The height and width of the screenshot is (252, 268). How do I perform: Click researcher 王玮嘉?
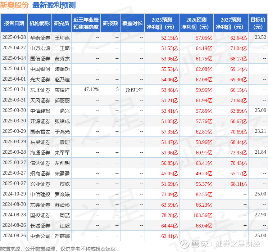(62, 38)
